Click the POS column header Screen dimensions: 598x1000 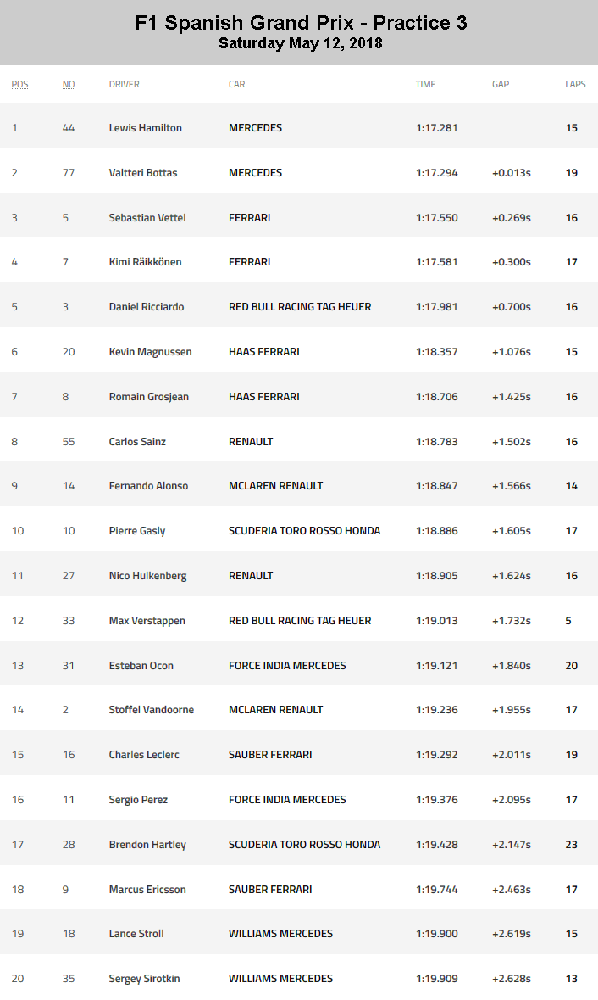pos(19,84)
